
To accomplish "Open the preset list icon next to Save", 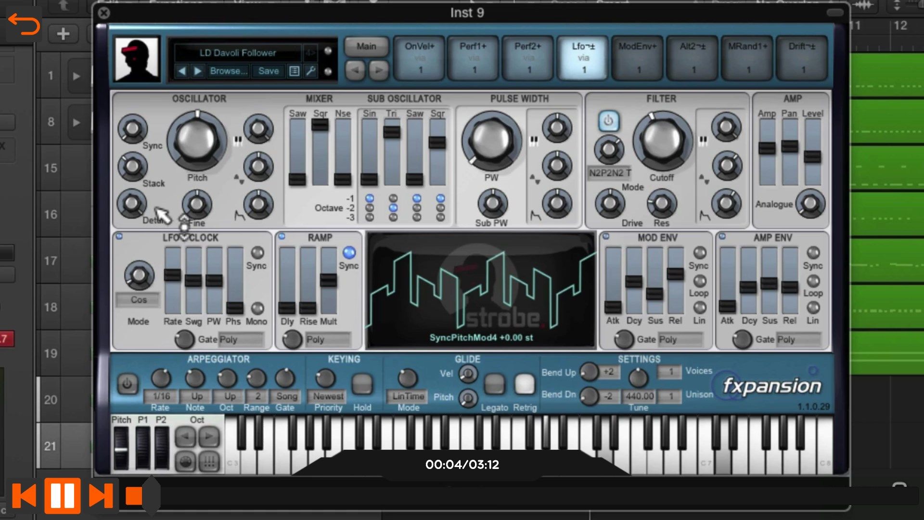I will click(x=294, y=71).
